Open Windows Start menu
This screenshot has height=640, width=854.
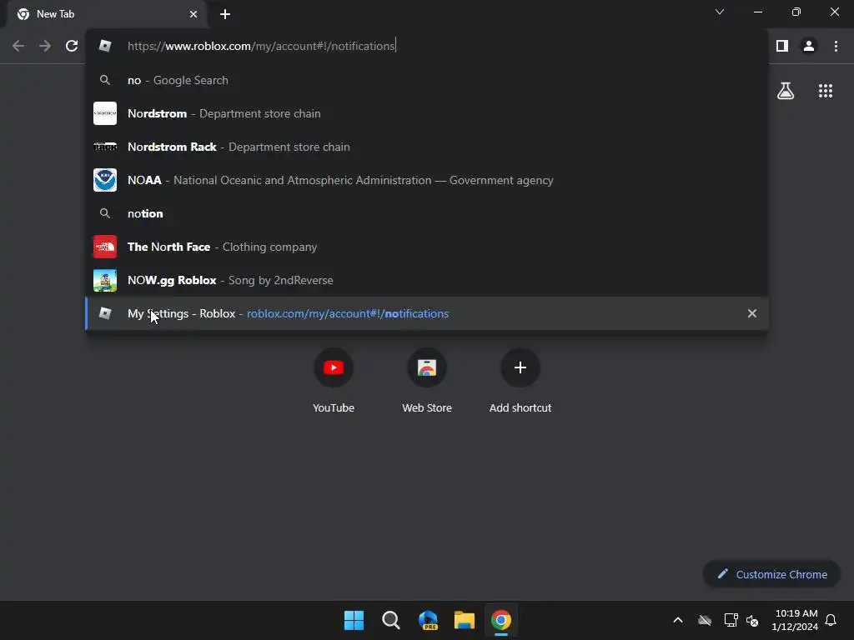click(x=354, y=620)
